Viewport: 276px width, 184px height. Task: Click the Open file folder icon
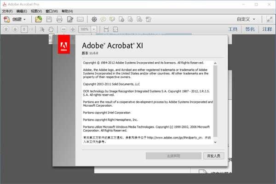tap(39, 19)
